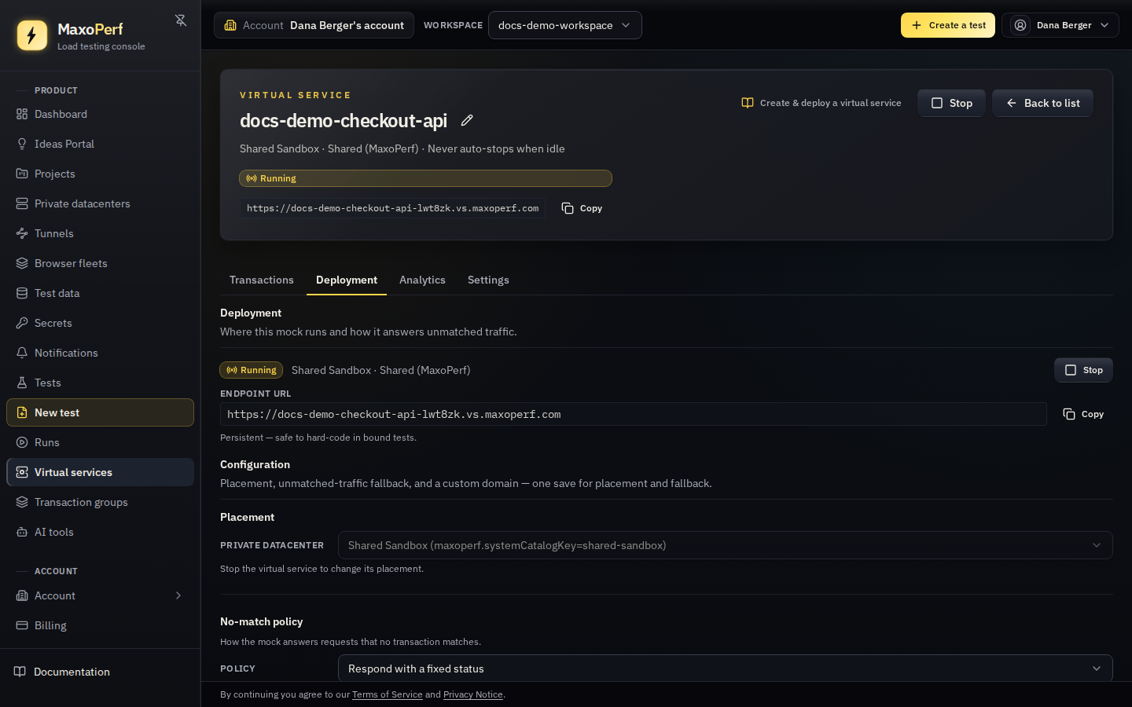
Task: Edit service name with the pencil icon
Action: pyautogui.click(x=467, y=120)
